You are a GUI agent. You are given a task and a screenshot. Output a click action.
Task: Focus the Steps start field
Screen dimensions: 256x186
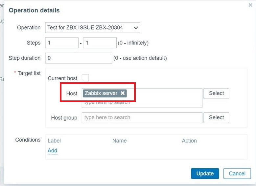[62, 43]
